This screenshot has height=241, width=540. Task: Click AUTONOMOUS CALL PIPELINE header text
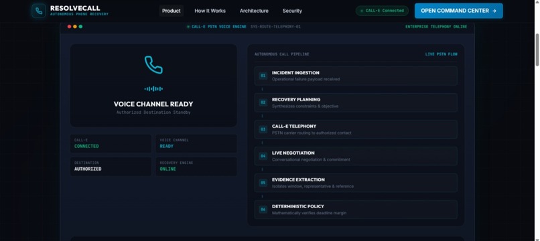(281, 54)
